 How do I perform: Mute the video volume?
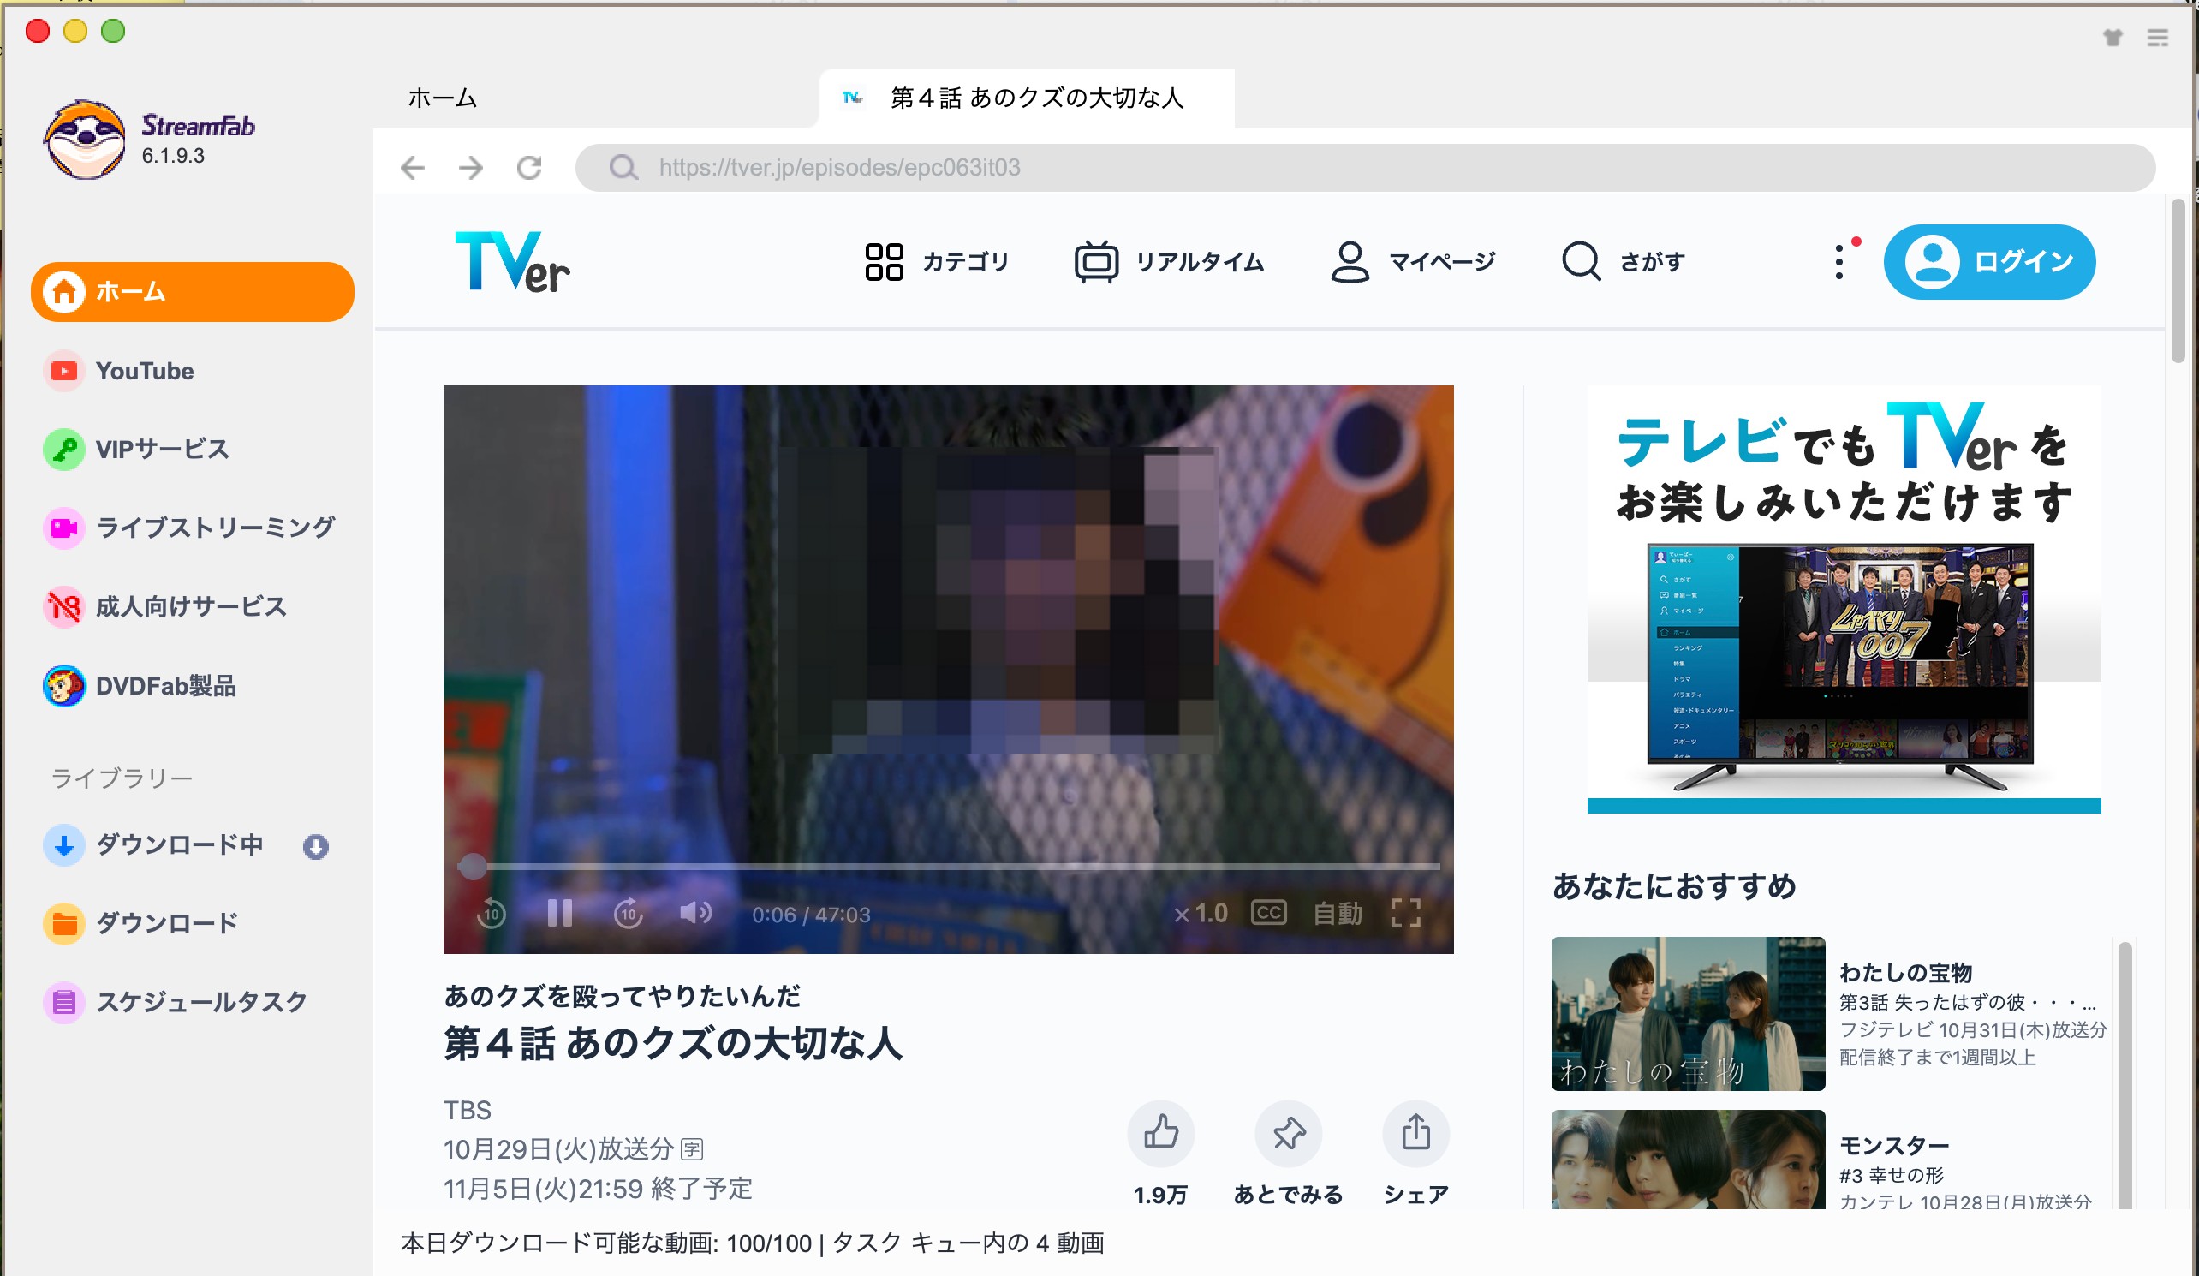coord(696,913)
